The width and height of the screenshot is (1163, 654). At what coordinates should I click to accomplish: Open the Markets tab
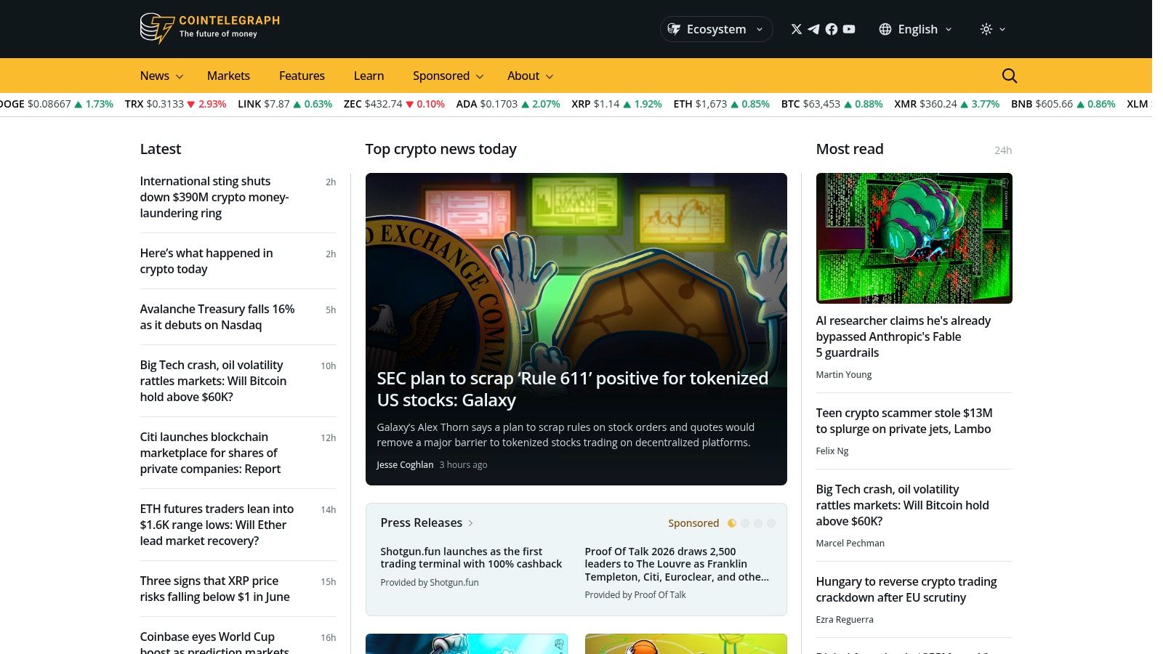pyautogui.click(x=228, y=76)
